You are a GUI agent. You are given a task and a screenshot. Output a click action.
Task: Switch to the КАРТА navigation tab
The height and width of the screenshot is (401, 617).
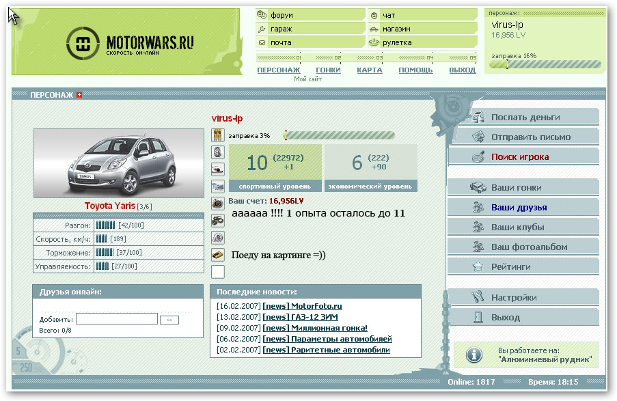370,70
